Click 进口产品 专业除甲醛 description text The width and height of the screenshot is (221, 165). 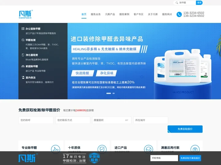[36, 71]
